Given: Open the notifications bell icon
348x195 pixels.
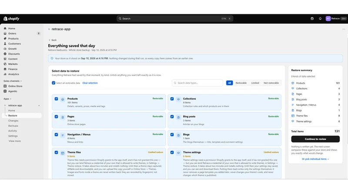Looking at the screenshot, I should point(320,19).
